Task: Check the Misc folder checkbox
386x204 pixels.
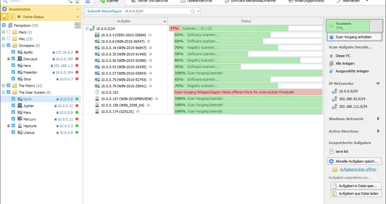Action: point(9,39)
